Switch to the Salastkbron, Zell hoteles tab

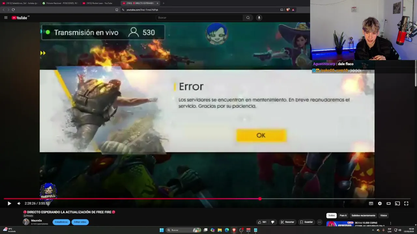pyautogui.click(x=20, y=3)
